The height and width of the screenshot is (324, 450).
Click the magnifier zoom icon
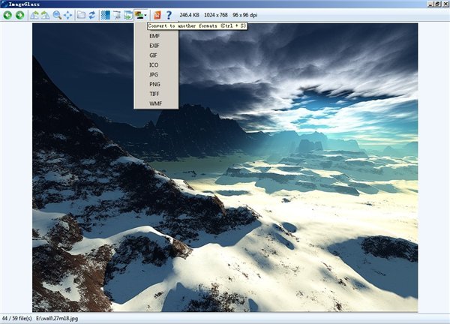(x=57, y=15)
